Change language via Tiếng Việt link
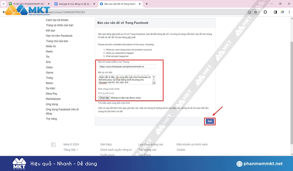The width and height of the screenshot is (293, 171). [x=69, y=150]
